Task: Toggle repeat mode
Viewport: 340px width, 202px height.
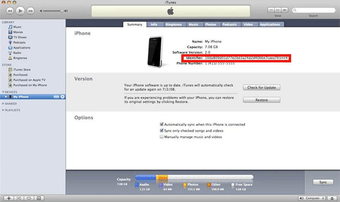Action: point(29,198)
